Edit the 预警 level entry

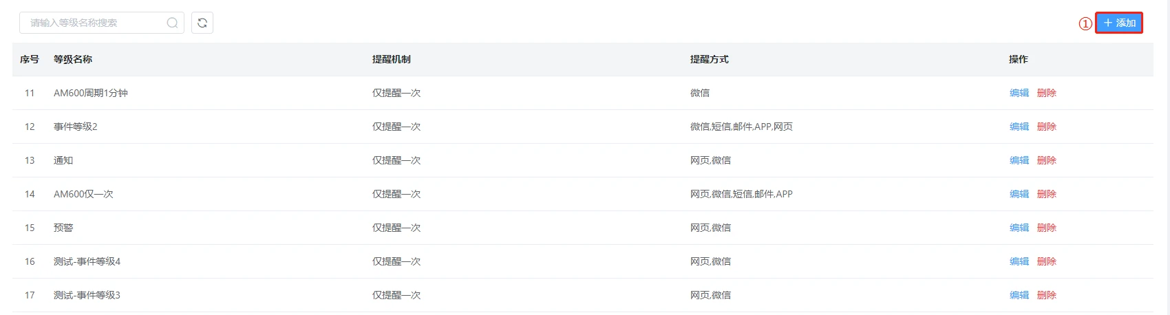[x=1019, y=228]
